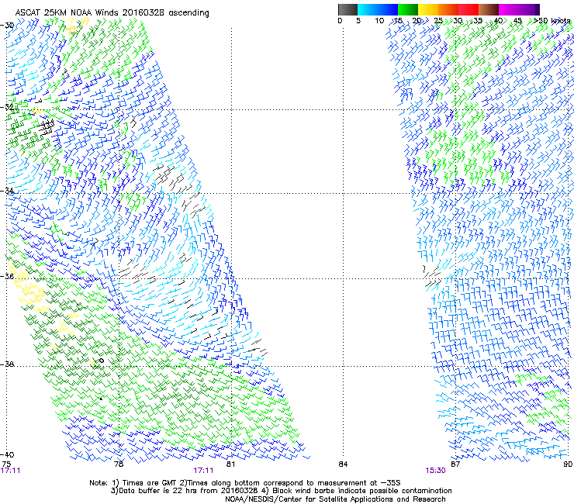This screenshot has height=504, width=574.
Task: Select the orange 25-30 knots color segment
Action: (448, 9)
